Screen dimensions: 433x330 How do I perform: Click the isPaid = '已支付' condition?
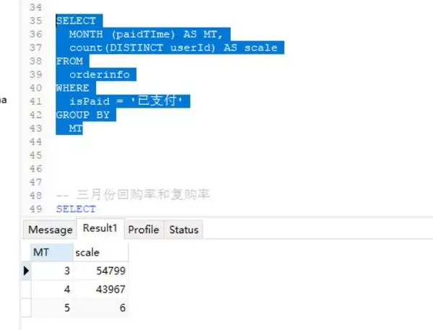click(x=126, y=101)
